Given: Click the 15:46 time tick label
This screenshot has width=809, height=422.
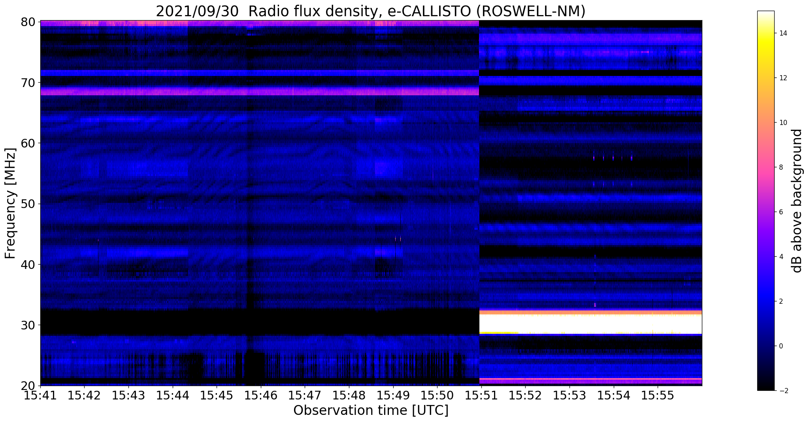Looking at the screenshot, I should (x=260, y=396).
